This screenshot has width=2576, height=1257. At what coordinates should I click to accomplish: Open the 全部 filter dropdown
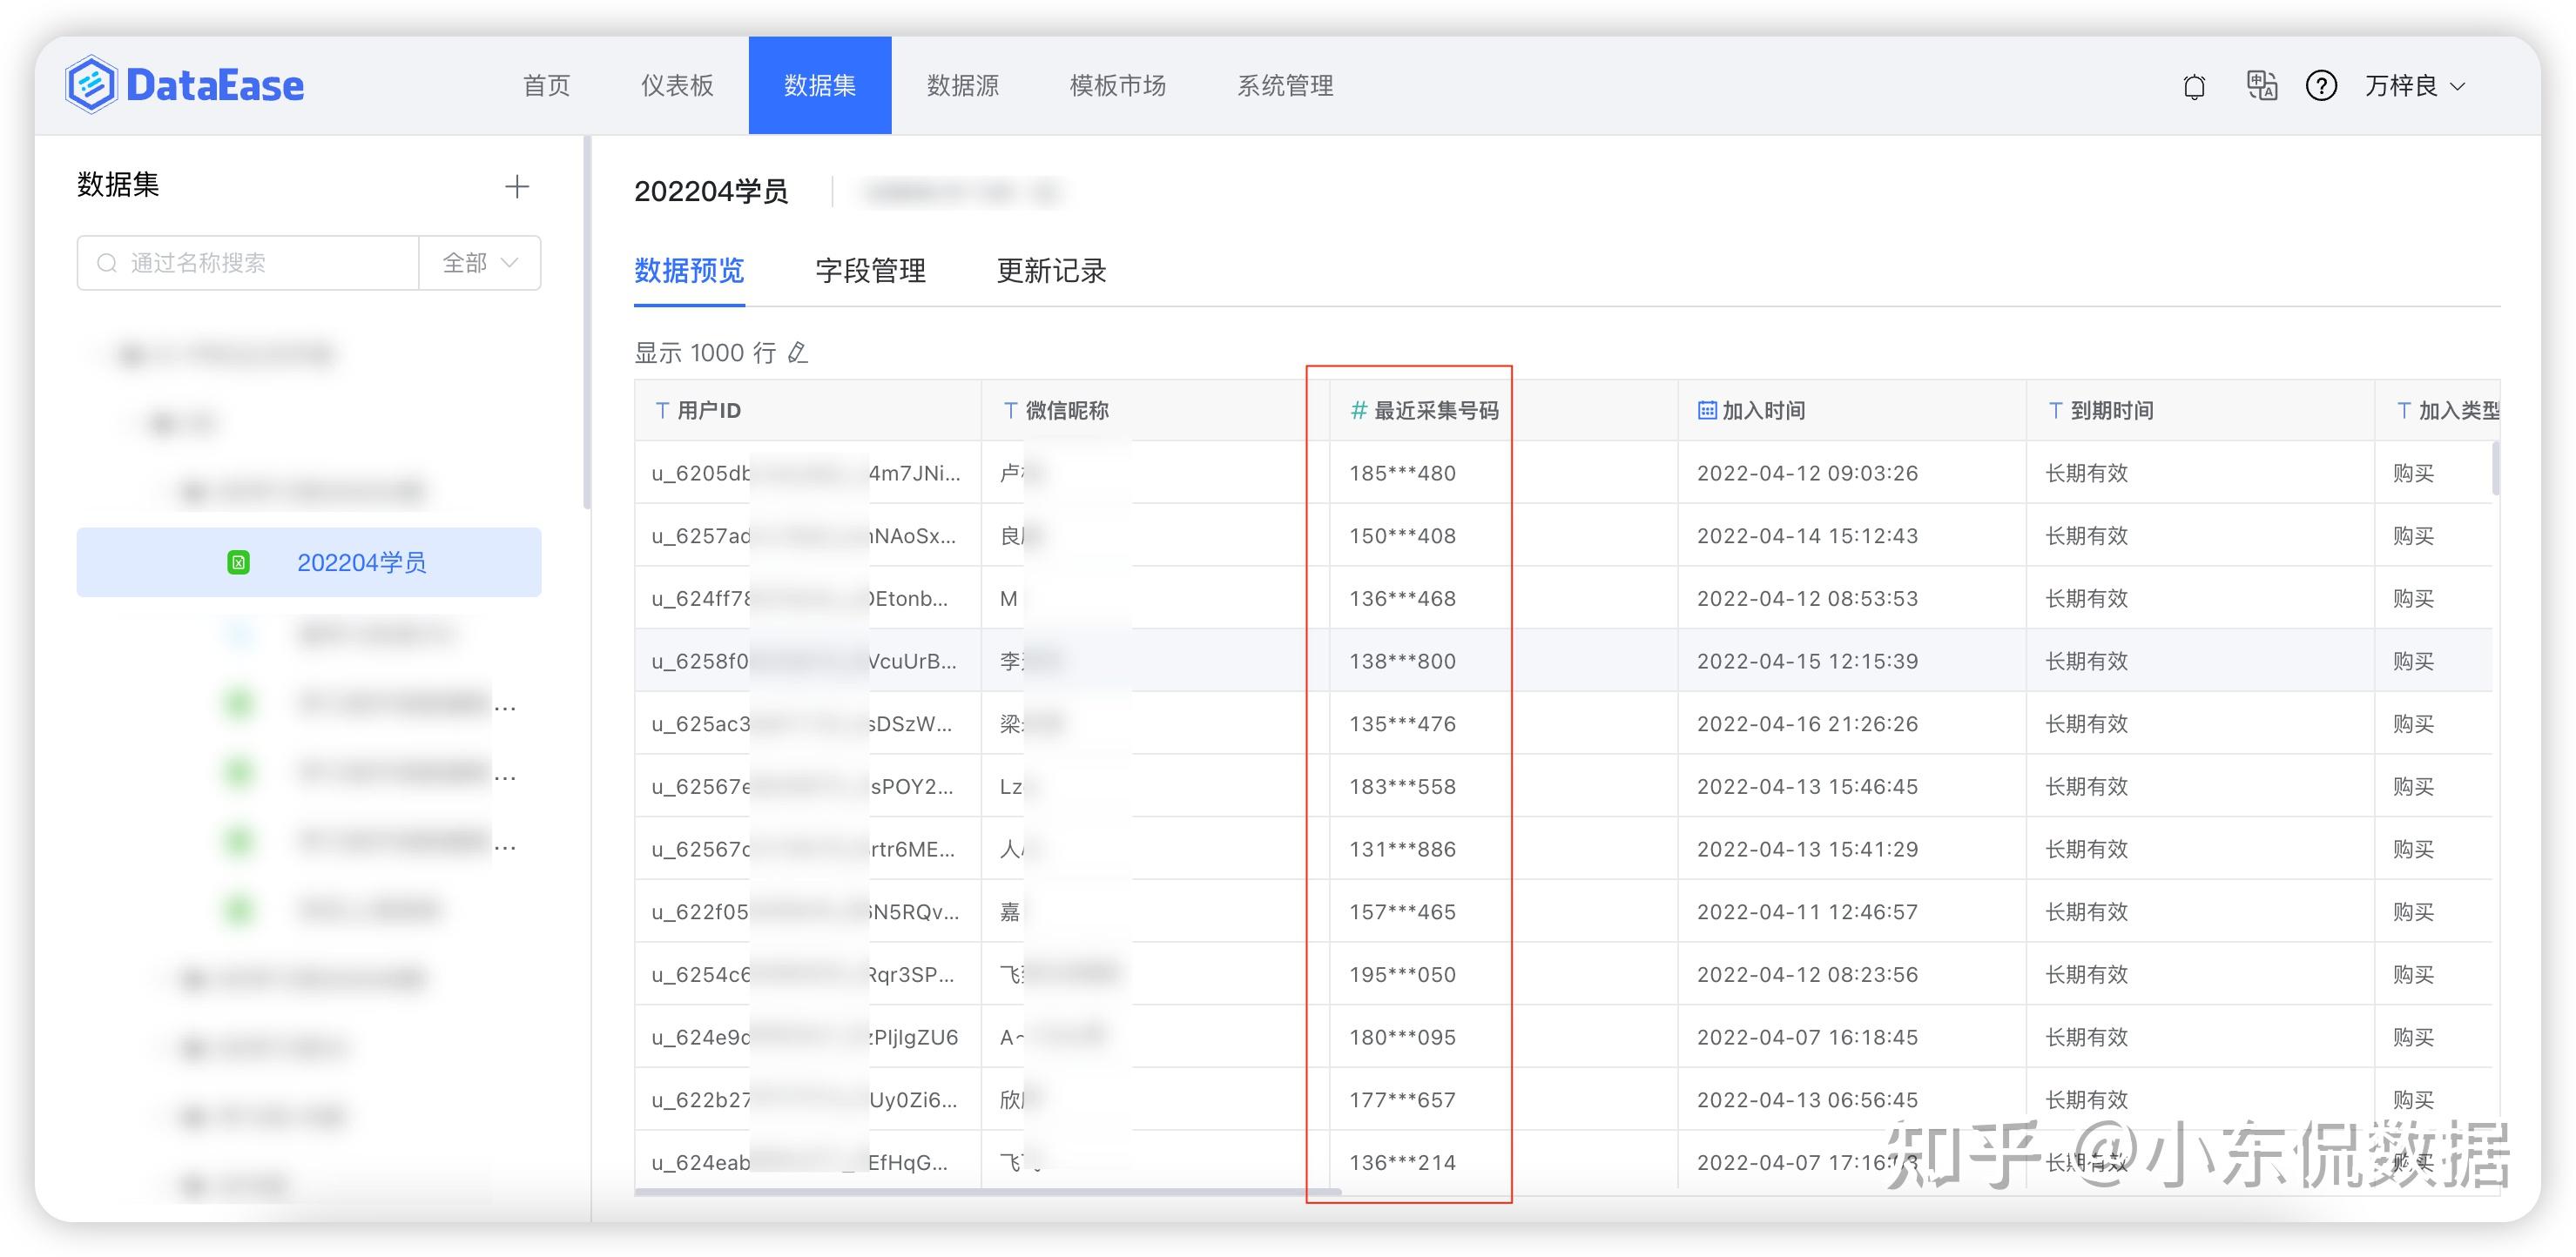pyautogui.click(x=480, y=263)
